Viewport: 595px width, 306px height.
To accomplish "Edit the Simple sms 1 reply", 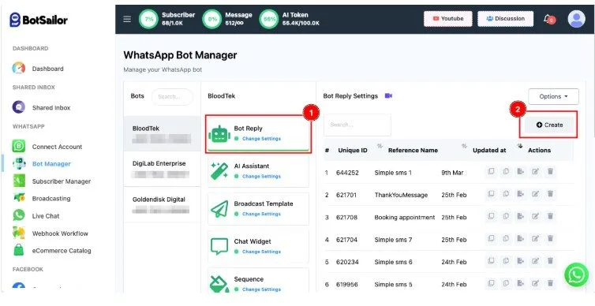I will (535, 172).
